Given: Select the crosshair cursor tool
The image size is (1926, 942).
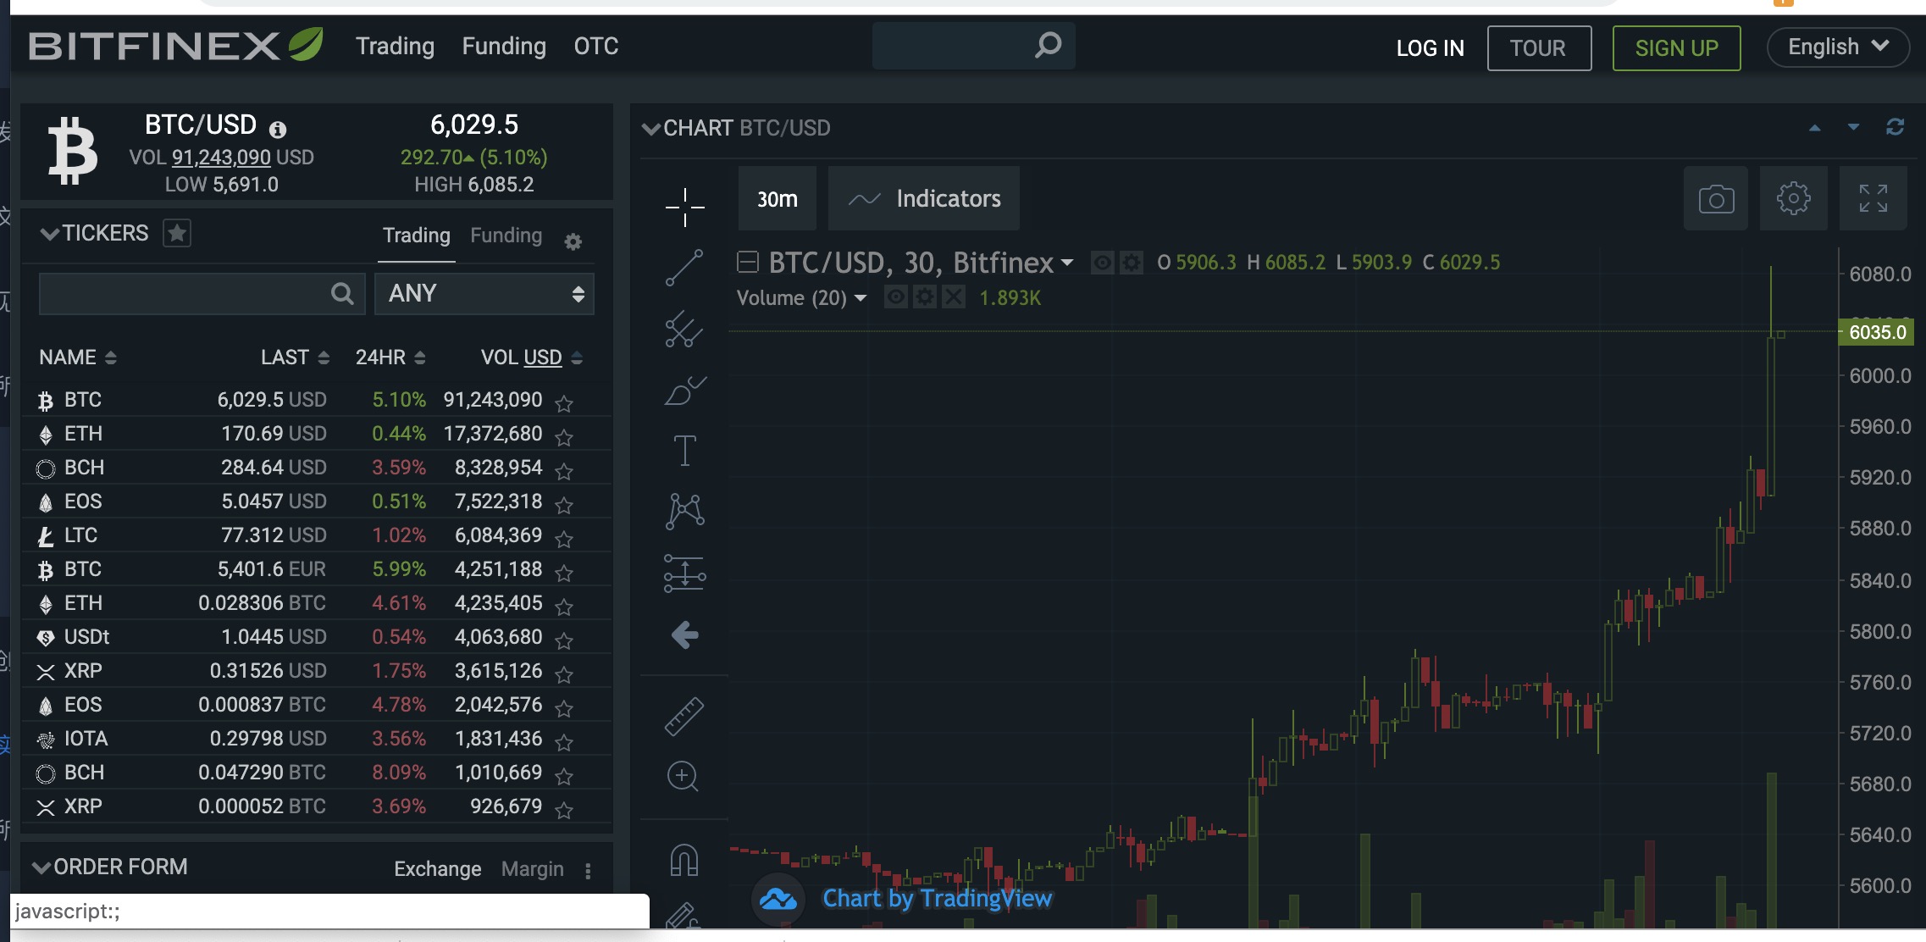Looking at the screenshot, I should pyautogui.click(x=684, y=207).
